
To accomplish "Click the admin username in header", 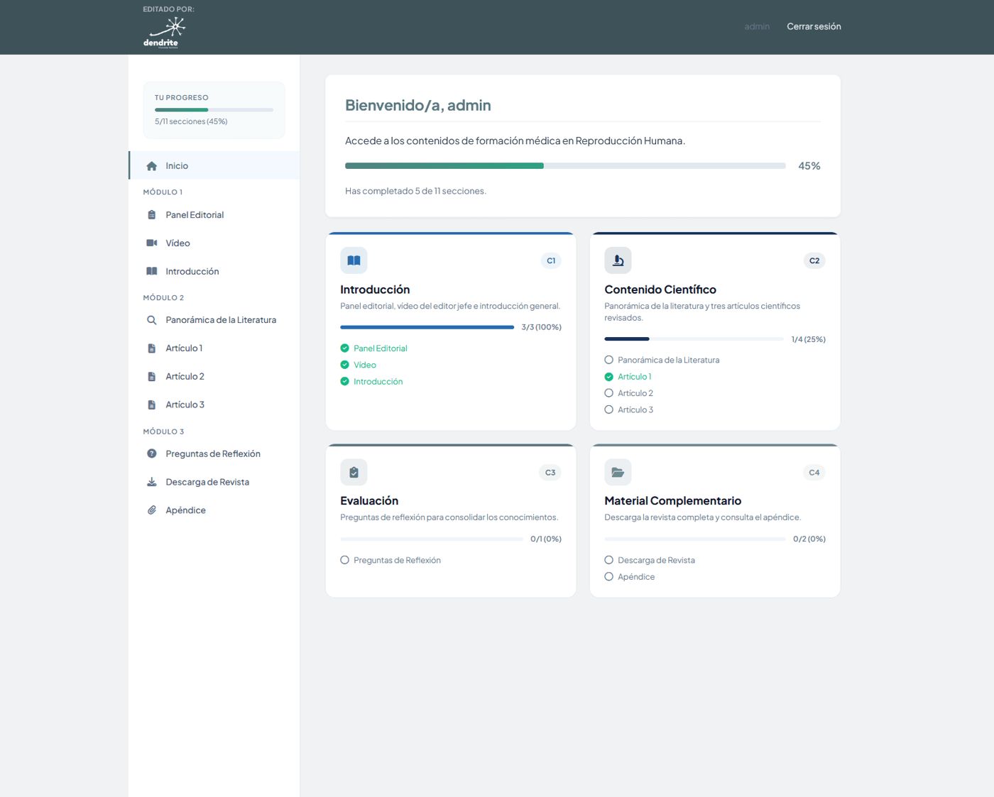I will coord(757,26).
